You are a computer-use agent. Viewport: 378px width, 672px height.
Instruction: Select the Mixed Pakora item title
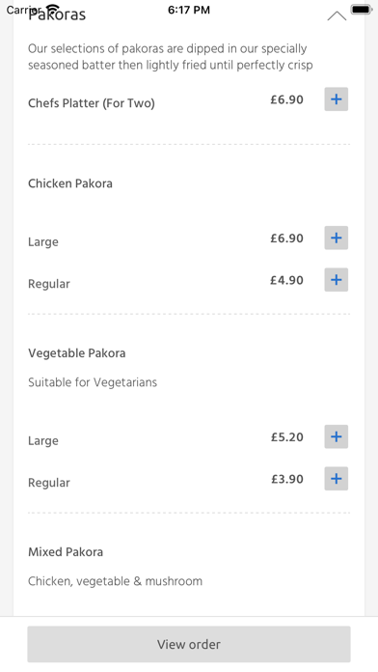[66, 552]
